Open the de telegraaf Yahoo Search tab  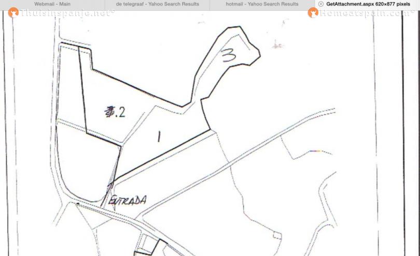point(158,4)
